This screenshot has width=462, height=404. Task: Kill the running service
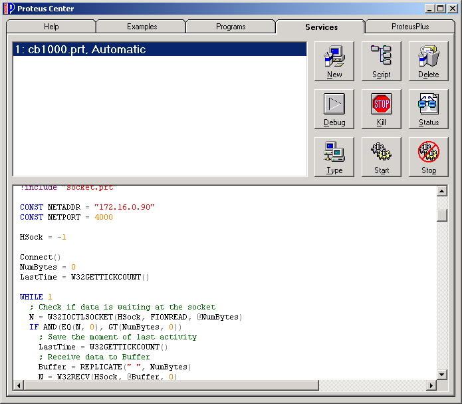[x=382, y=109]
